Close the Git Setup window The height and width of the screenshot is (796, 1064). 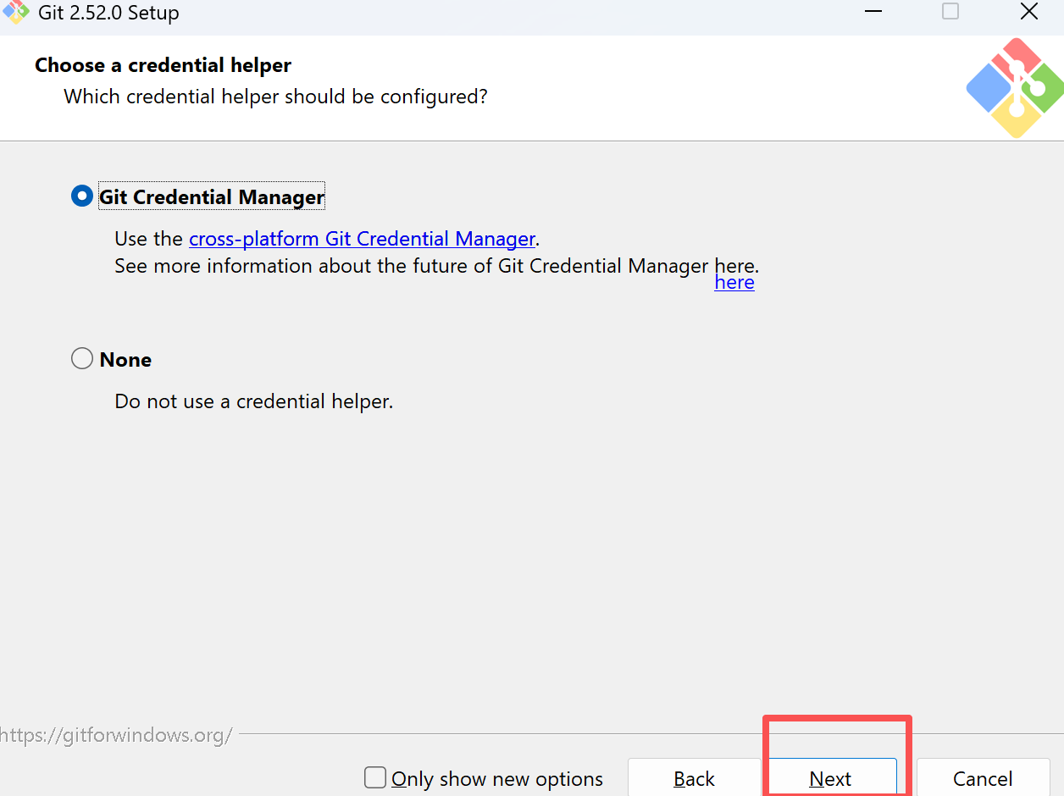(x=1028, y=12)
